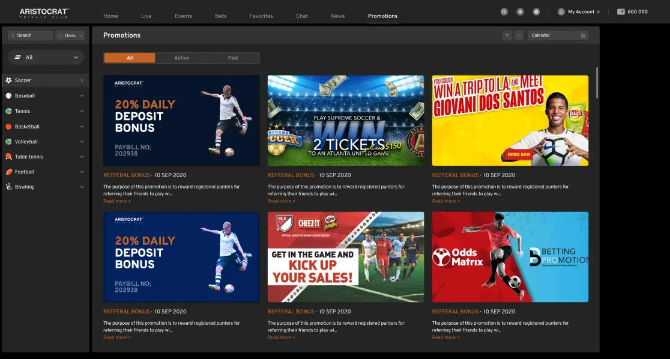Click the search icon beside Calendar
Viewport: 670px width, 359px height.
tap(519, 35)
